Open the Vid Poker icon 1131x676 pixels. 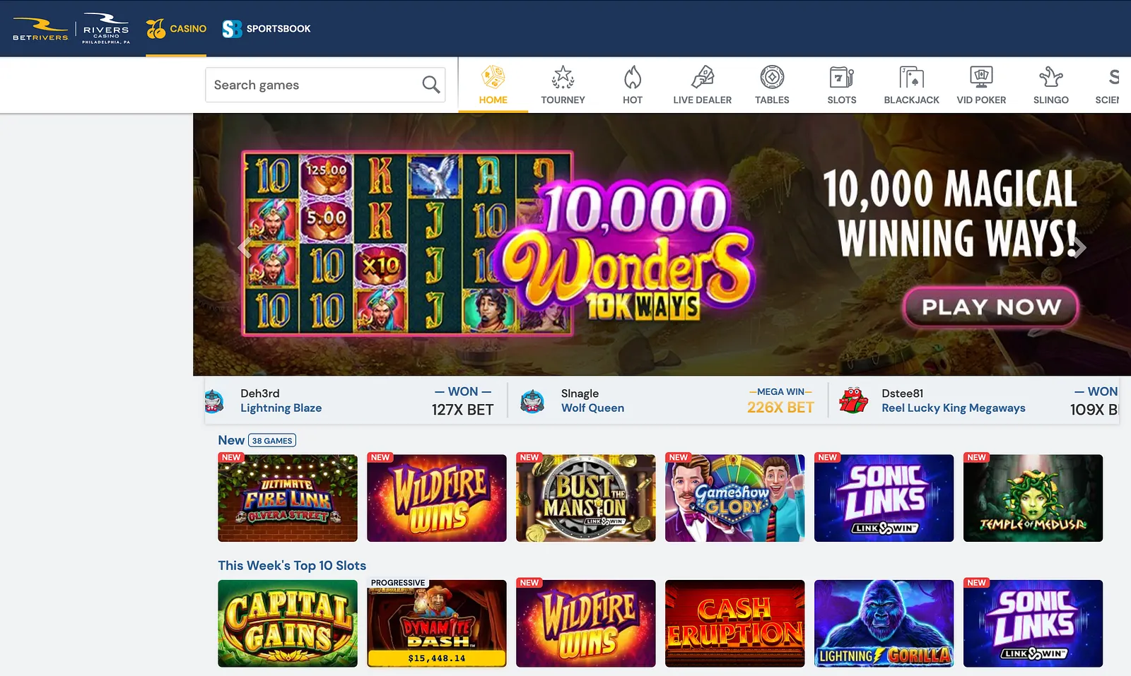[x=981, y=77]
